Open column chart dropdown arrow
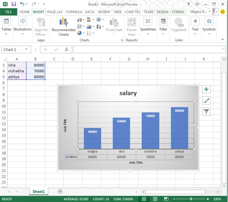This screenshot has height=202, width=228. click(84, 20)
